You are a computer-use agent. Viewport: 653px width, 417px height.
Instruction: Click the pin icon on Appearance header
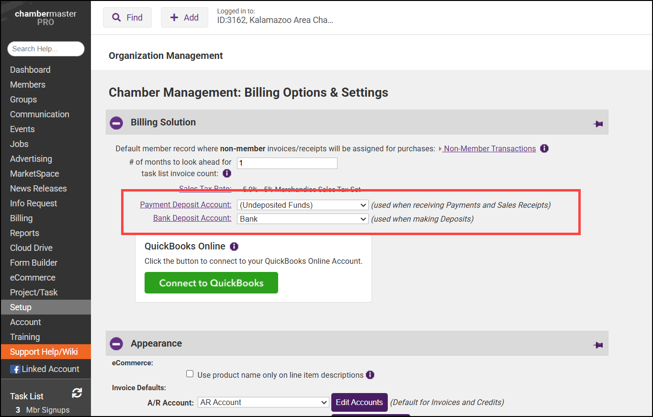[598, 345]
